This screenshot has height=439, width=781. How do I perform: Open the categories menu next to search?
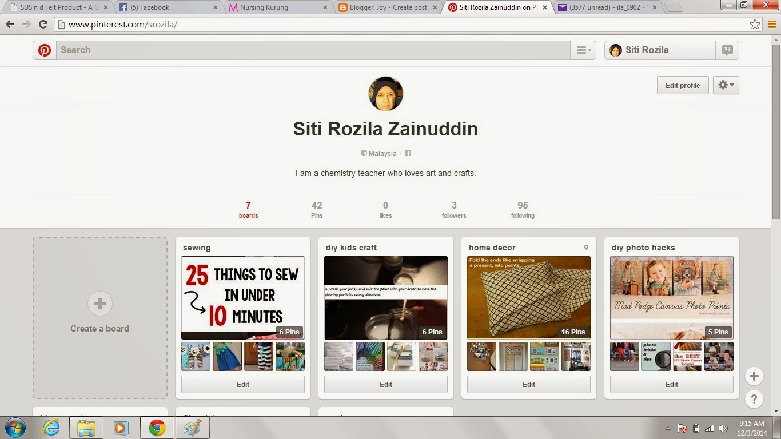583,50
